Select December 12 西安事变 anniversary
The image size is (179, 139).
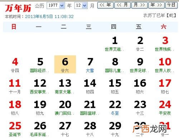pyautogui.click(x=40, y=87)
